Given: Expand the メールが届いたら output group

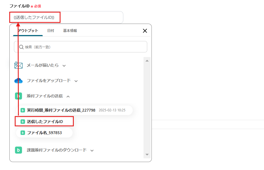Looking at the screenshot, I should (64, 65).
